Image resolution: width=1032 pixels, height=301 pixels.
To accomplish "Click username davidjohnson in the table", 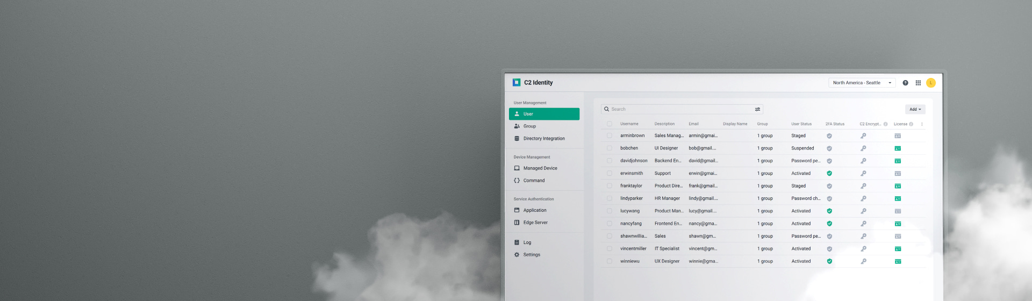I will (x=634, y=161).
